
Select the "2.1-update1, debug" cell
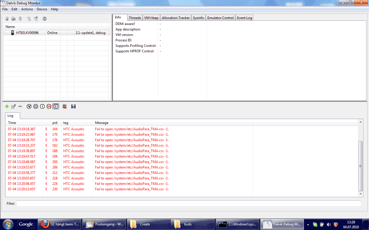(x=90, y=33)
